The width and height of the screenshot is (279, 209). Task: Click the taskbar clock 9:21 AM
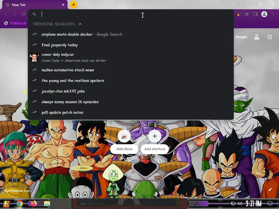point(254,204)
